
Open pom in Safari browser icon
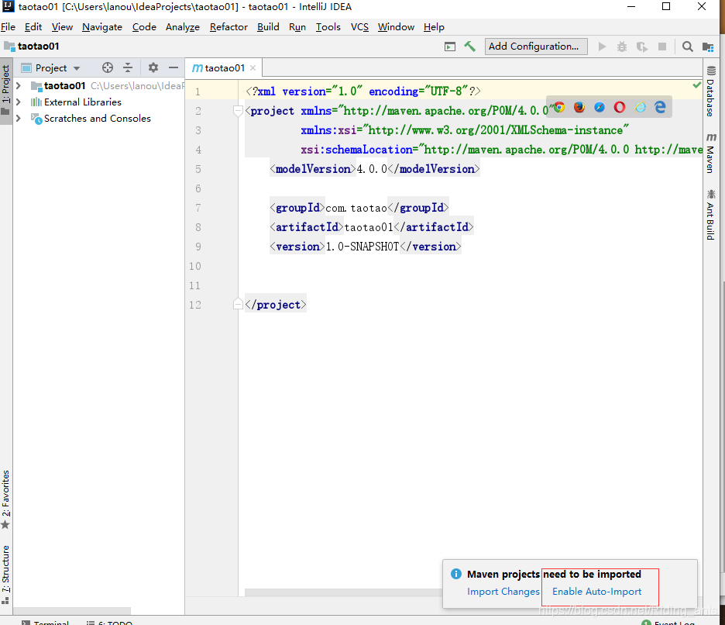pyautogui.click(x=600, y=108)
